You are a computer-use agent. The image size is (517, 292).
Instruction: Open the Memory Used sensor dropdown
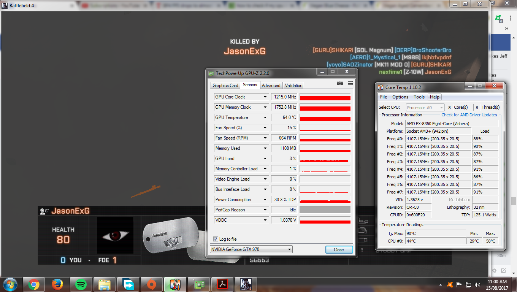point(265,148)
